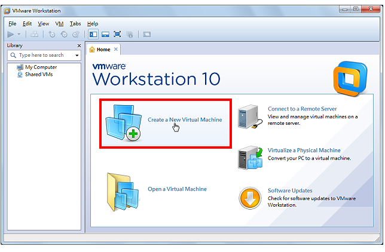This screenshot has width=385, height=252.
Task: Maximize the VMware Workstation window
Action: (356, 9)
